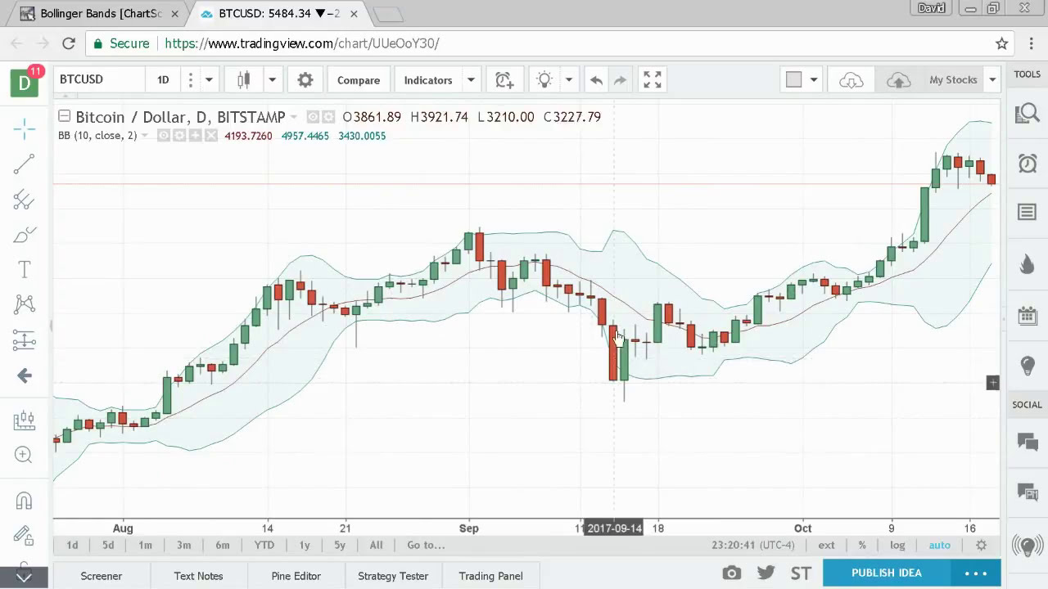Open BB indicator format settings gear
The width and height of the screenshot is (1048, 589).
click(178, 136)
